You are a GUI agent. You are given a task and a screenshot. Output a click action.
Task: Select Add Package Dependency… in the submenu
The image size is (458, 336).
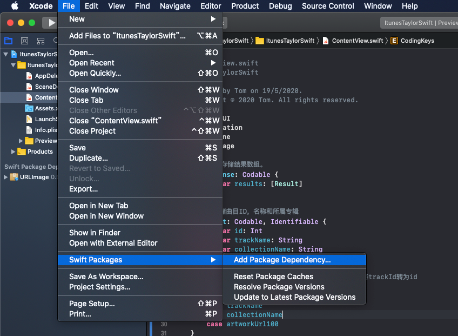(x=294, y=260)
